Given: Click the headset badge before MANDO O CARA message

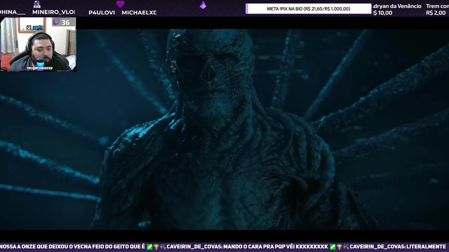Looking at the screenshot, I should pyautogui.click(x=163, y=247).
